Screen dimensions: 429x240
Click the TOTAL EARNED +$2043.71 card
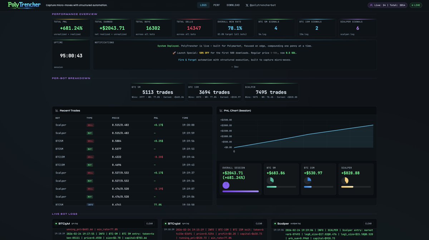[112, 28]
